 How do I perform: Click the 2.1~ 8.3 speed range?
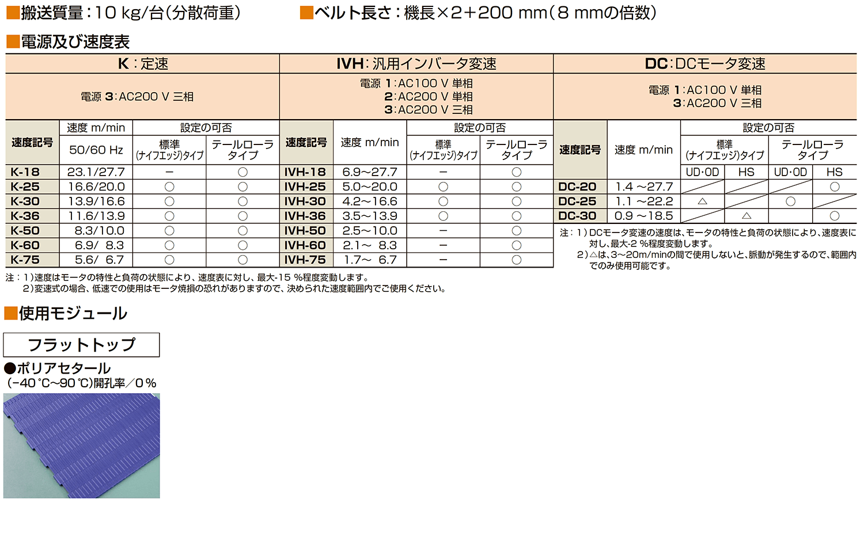[x=370, y=245]
